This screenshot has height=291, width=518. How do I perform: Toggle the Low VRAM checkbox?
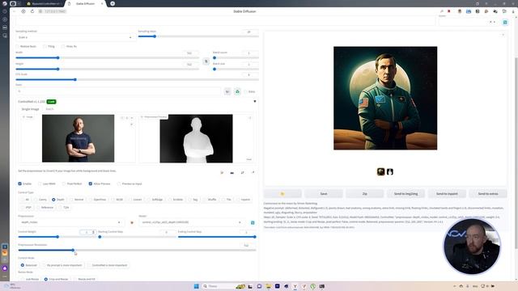(x=40, y=183)
